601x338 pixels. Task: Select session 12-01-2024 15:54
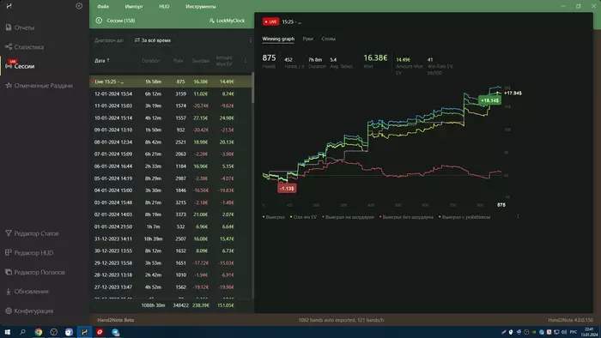(171, 94)
